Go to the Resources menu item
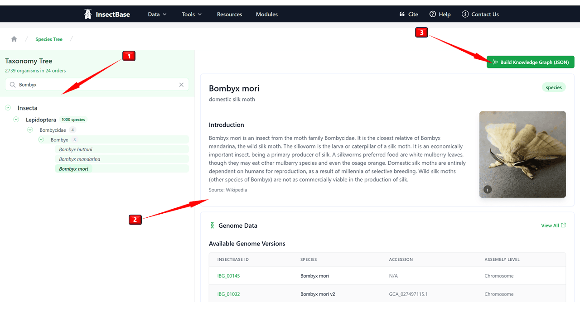 [229, 14]
